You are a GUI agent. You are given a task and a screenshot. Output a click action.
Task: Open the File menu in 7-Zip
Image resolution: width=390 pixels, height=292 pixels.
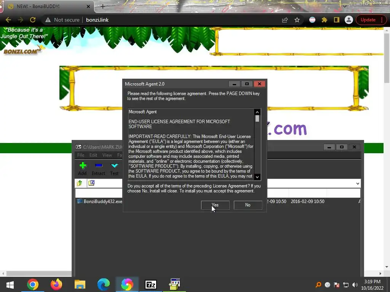pyautogui.click(x=81, y=155)
